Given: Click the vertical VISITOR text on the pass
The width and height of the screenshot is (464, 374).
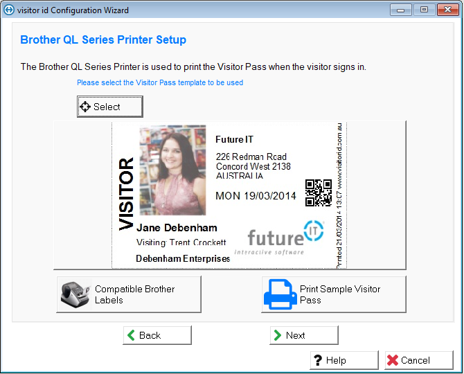Looking at the screenshot, I should (126, 194).
